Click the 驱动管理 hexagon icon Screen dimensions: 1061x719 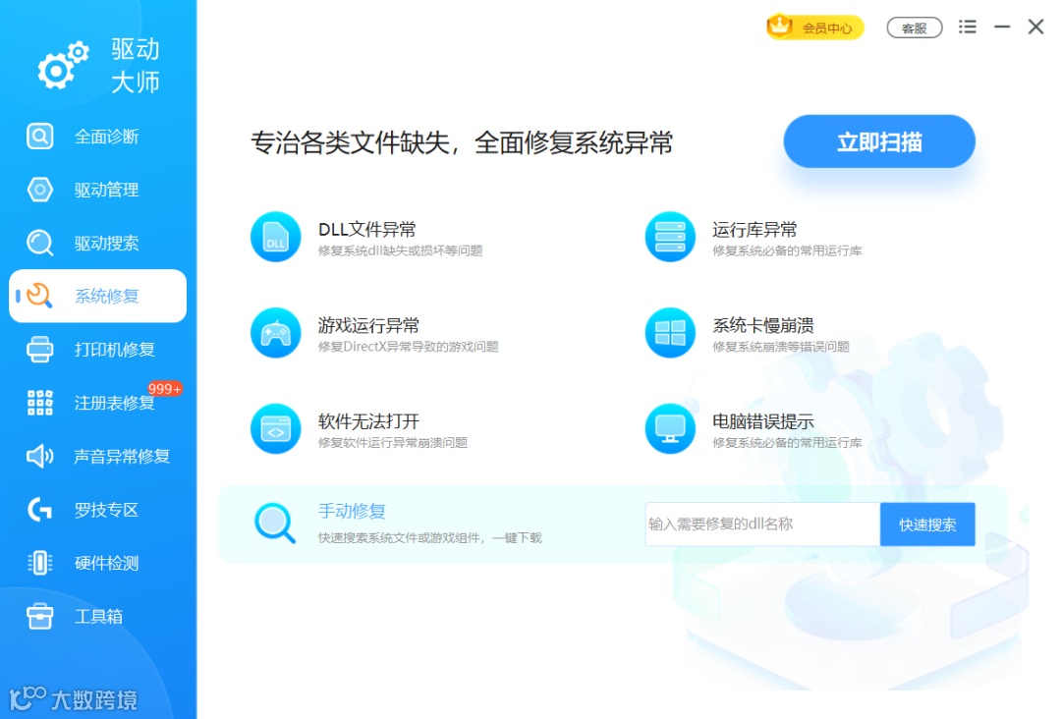[x=40, y=190]
